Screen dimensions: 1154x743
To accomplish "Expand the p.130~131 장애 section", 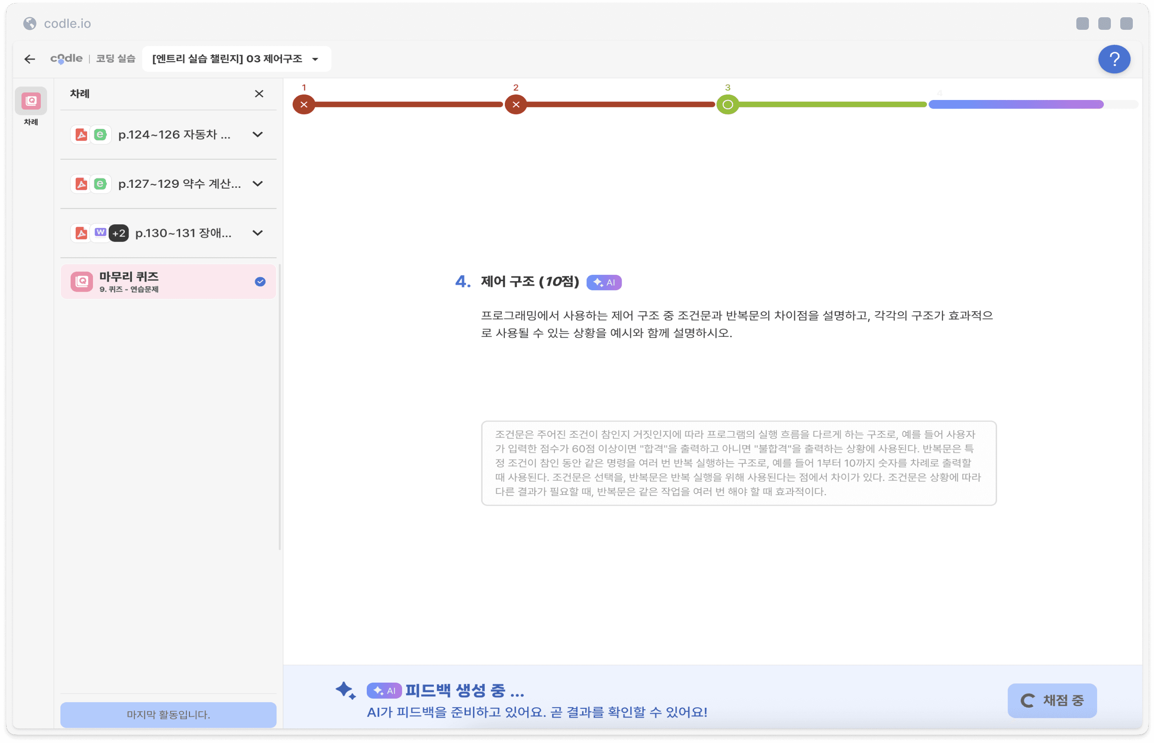I will (258, 233).
